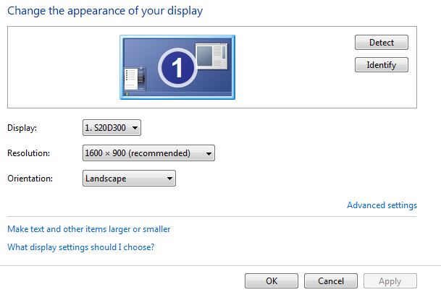Confirm changes with the OK button
The width and height of the screenshot is (441, 300).
(x=272, y=281)
